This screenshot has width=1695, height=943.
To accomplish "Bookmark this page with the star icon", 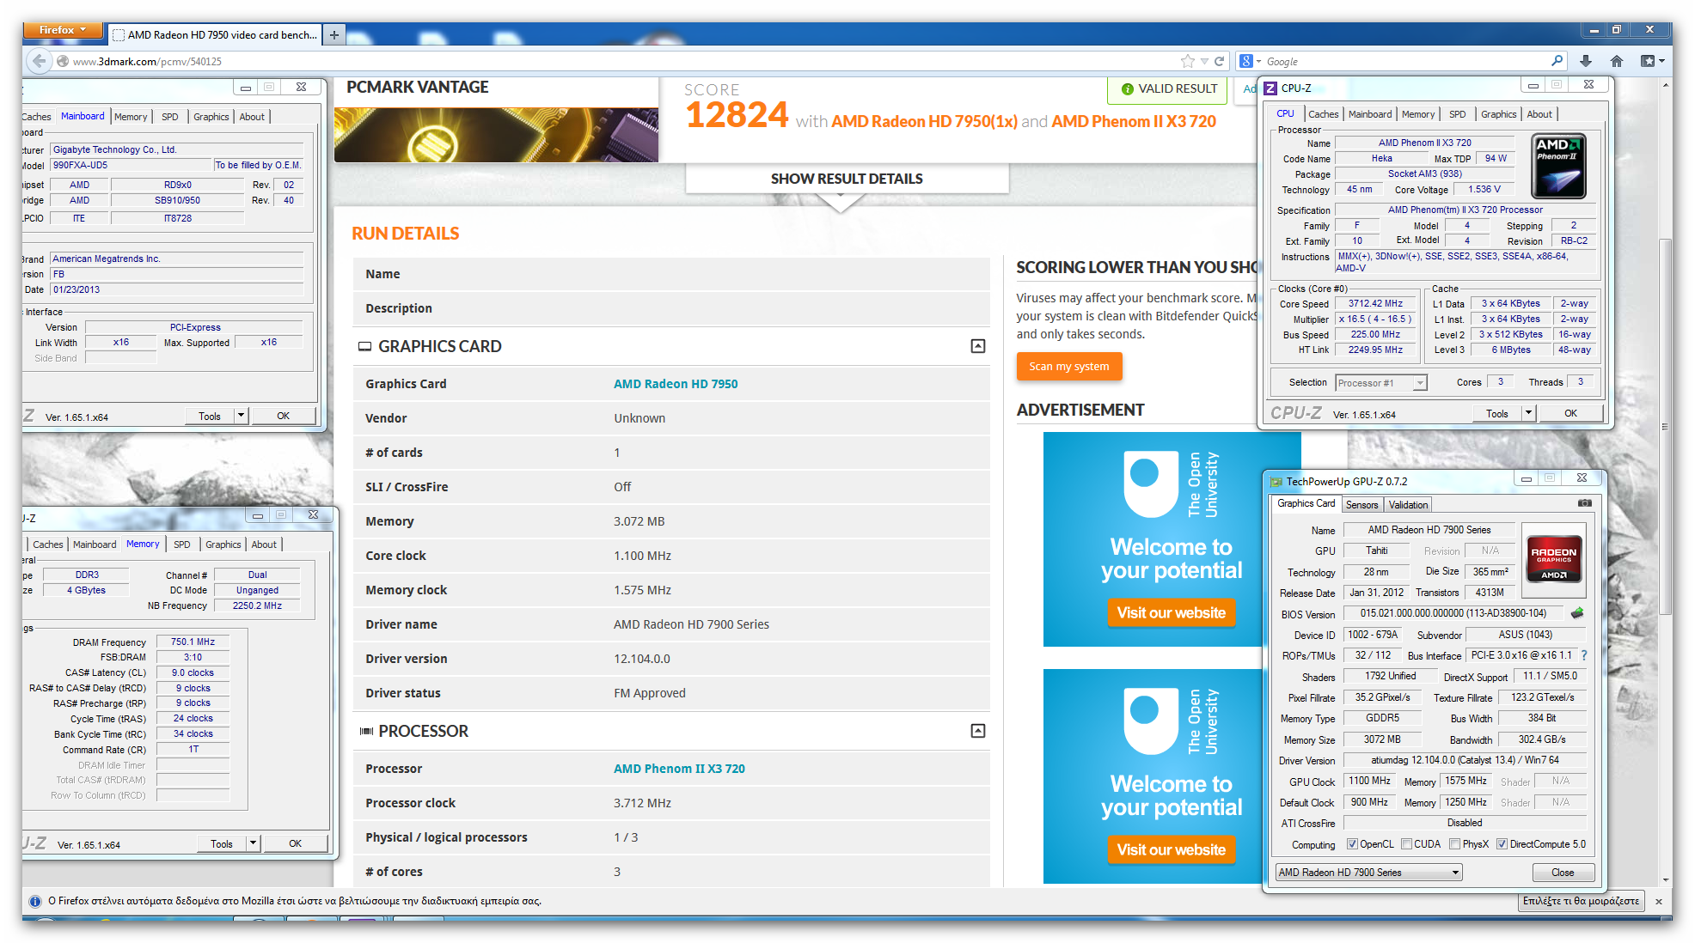I will (x=1188, y=61).
